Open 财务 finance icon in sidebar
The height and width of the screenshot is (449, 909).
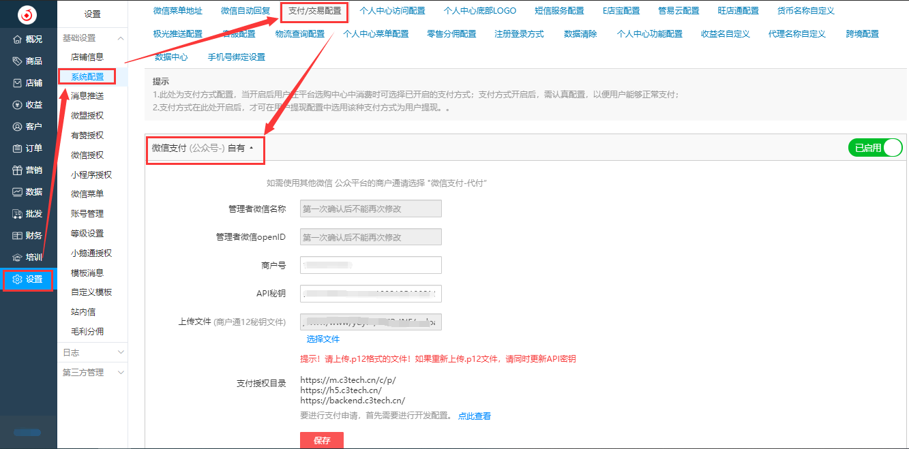(18, 235)
